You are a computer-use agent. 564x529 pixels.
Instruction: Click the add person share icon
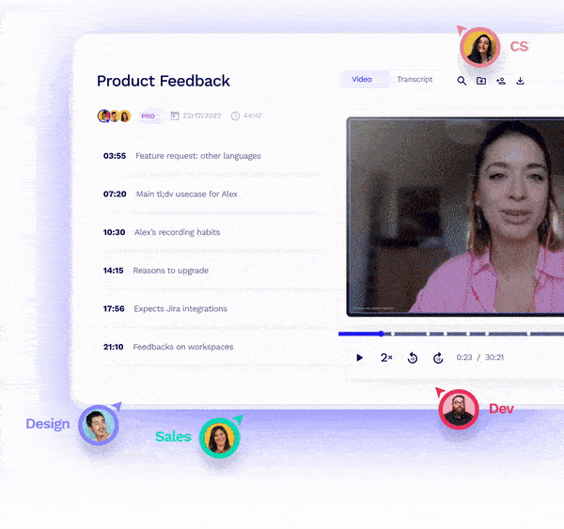[501, 81]
